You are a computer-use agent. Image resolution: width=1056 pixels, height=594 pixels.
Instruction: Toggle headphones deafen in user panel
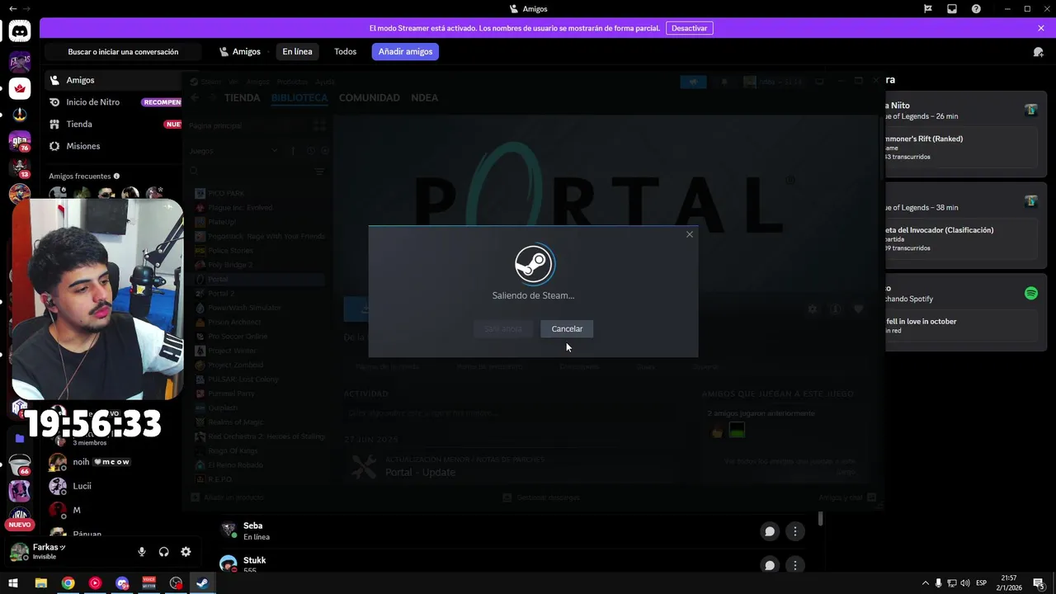click(163, 552)
